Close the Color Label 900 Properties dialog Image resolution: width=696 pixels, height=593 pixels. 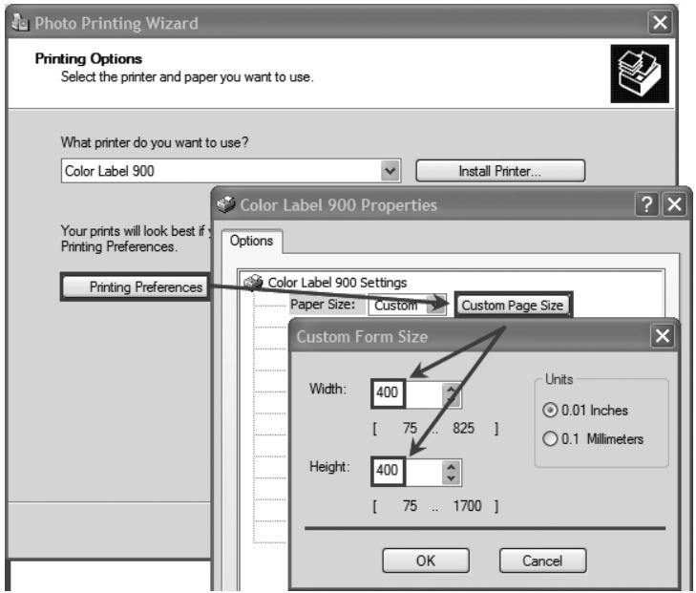675,204
